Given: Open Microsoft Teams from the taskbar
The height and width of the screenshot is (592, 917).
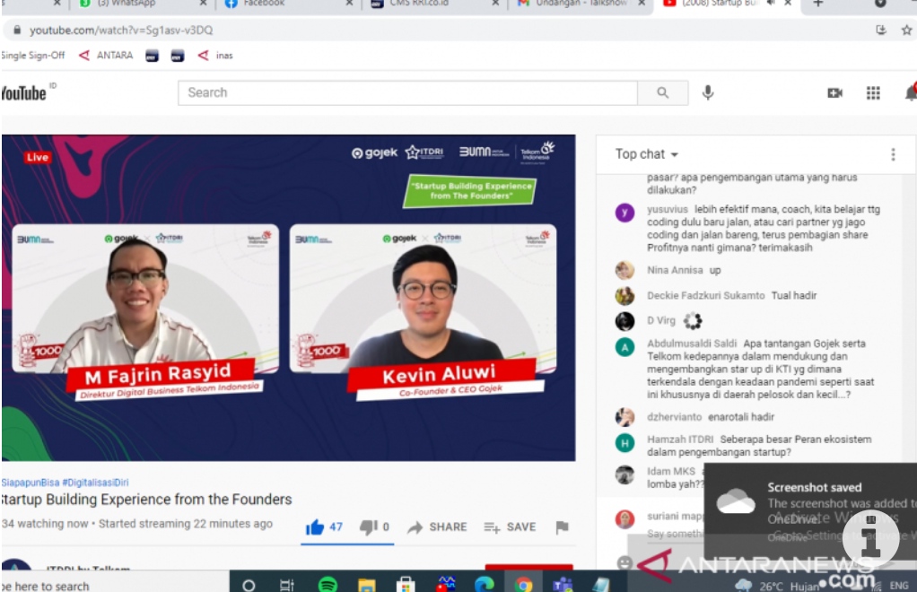Looking at the screenshot, I should [563, 585].
